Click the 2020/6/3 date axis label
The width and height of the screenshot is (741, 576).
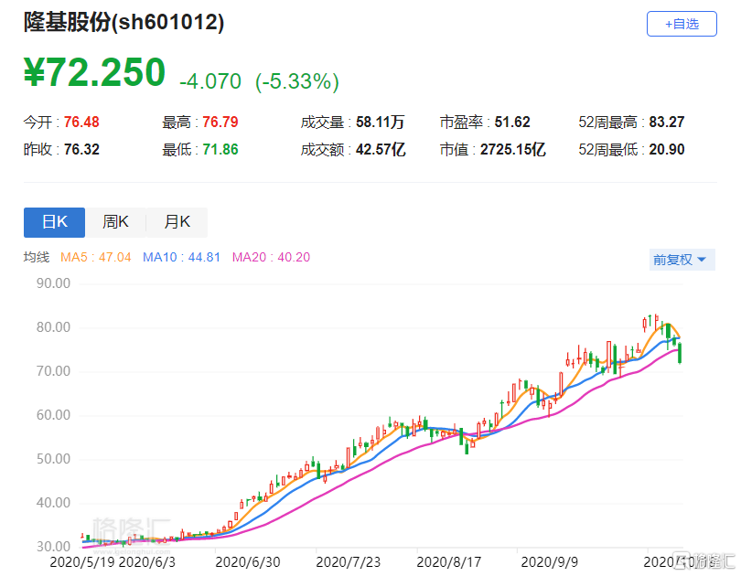(x=146, y=562)
